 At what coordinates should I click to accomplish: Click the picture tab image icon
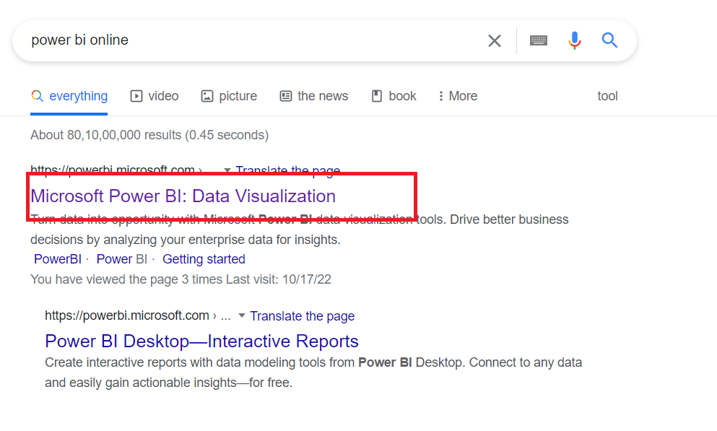coord(207,96)
